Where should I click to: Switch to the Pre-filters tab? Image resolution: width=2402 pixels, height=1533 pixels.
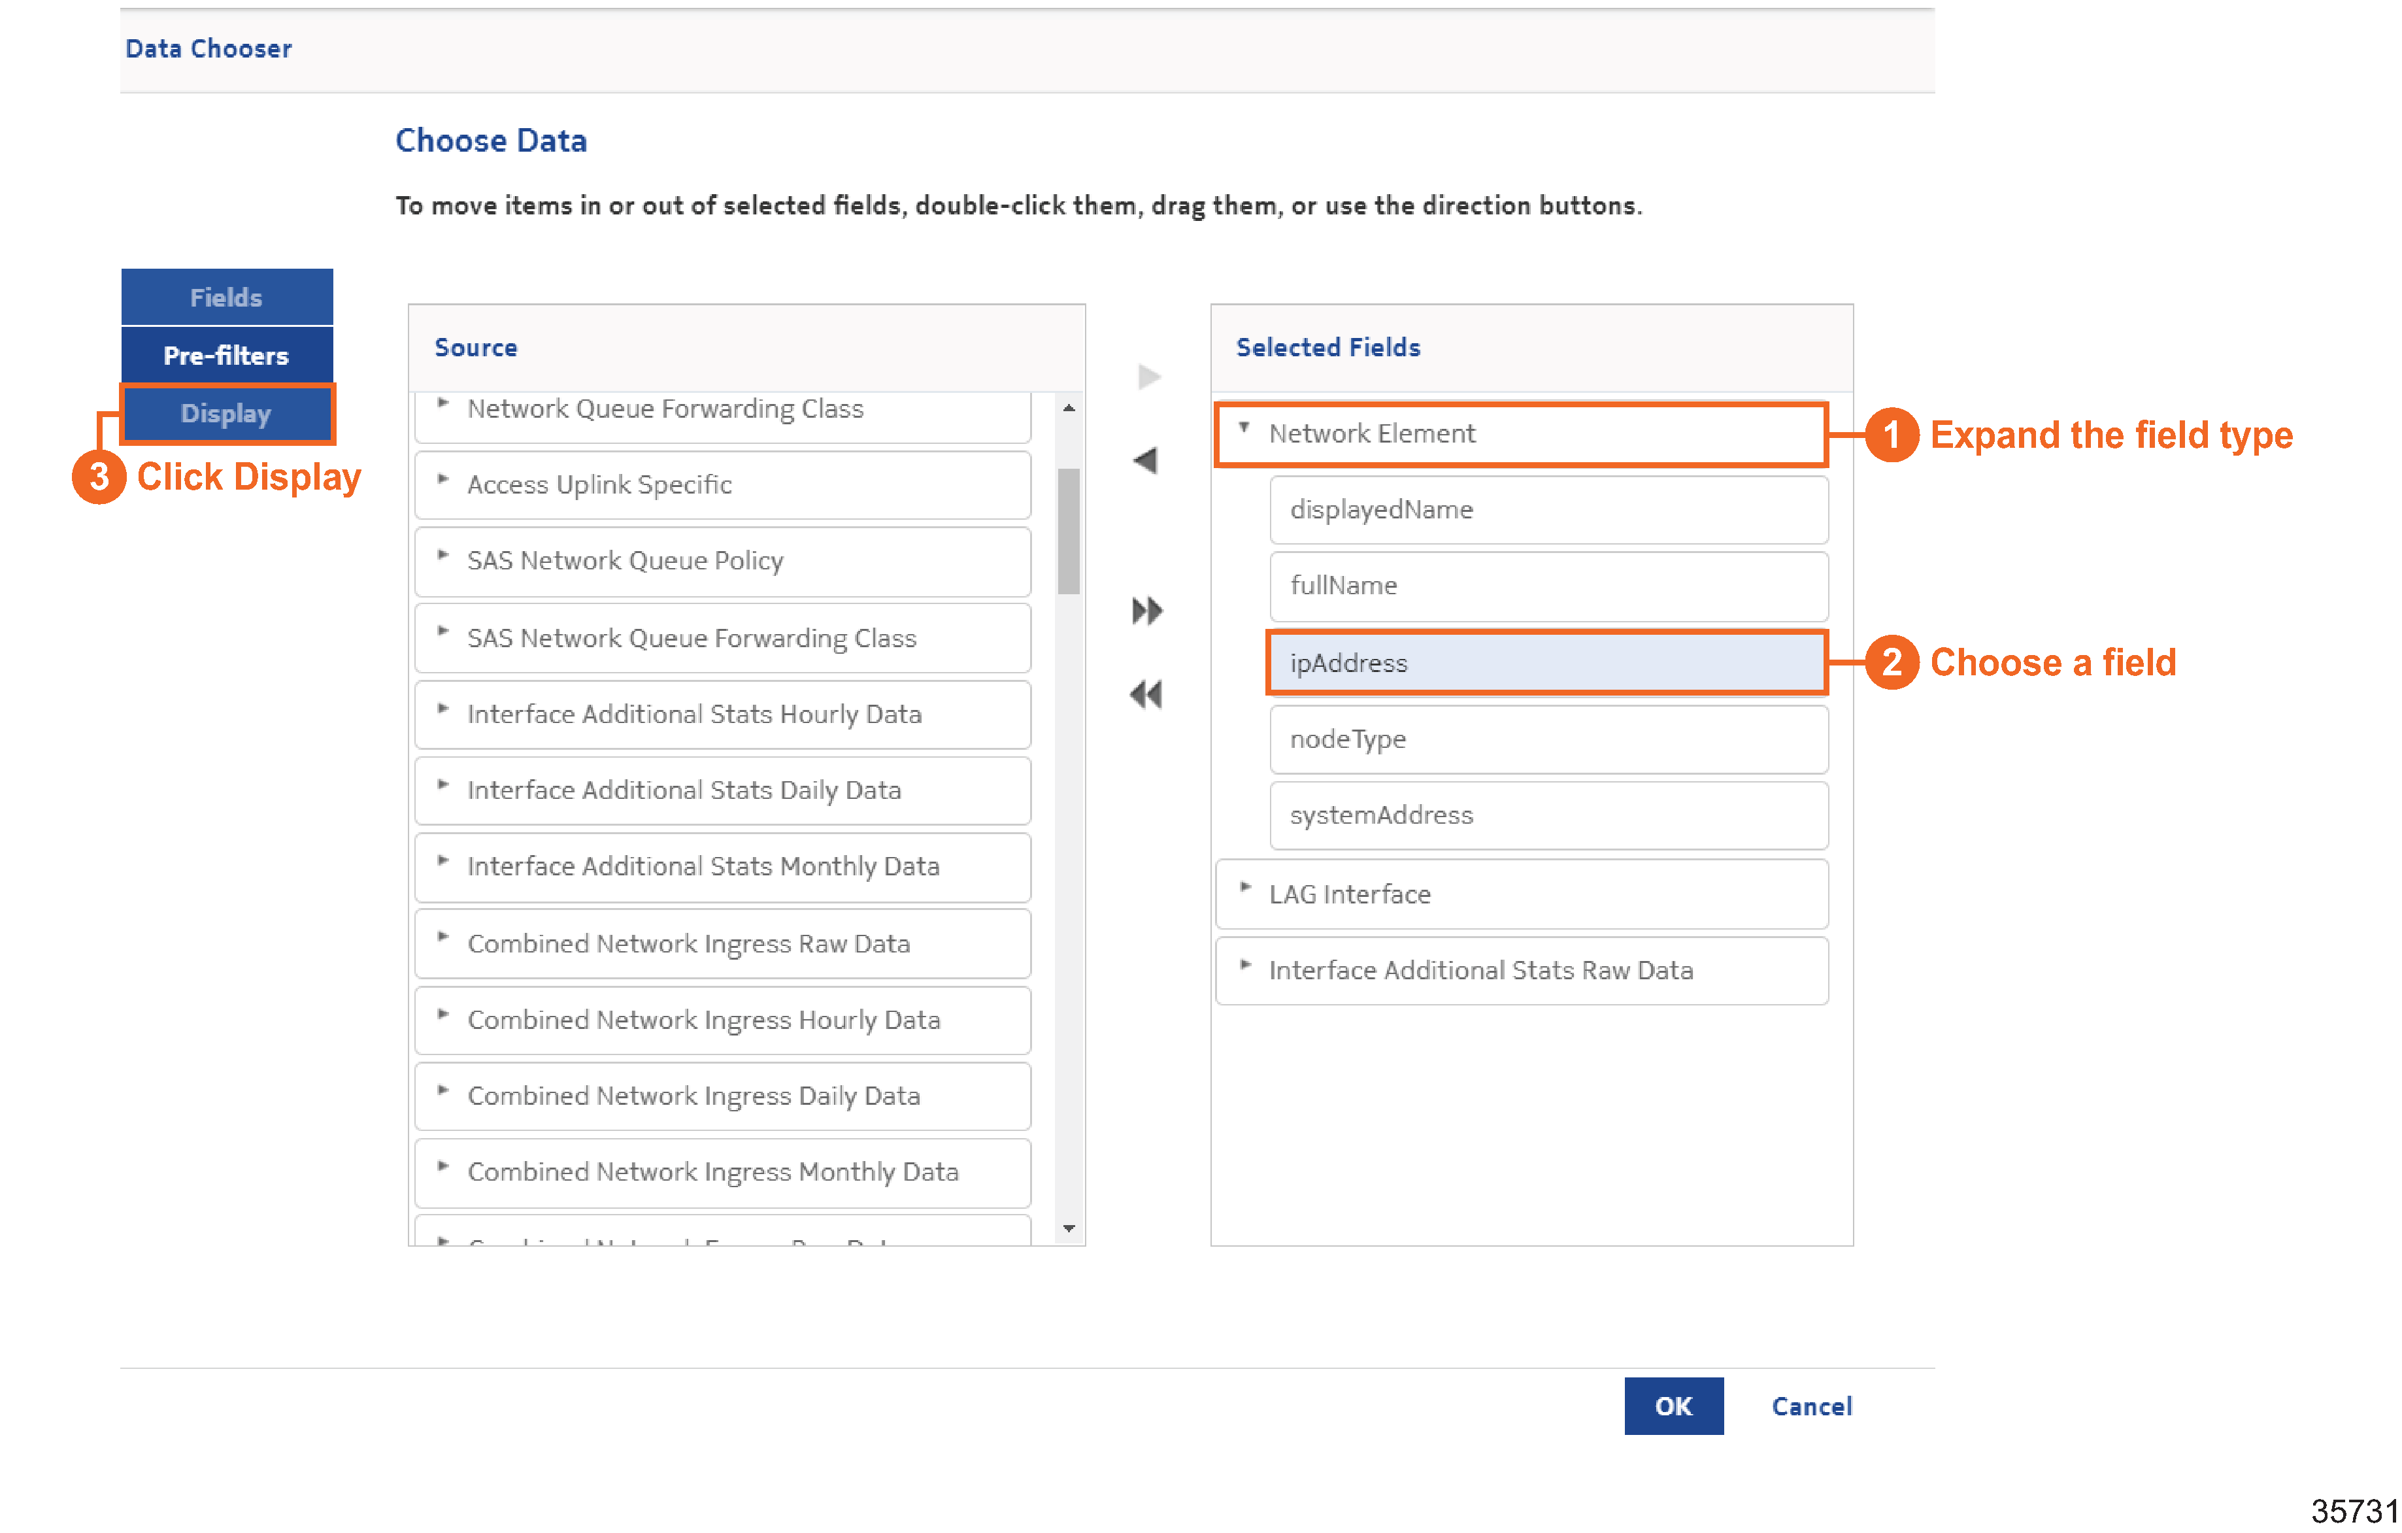coord(226,356)
